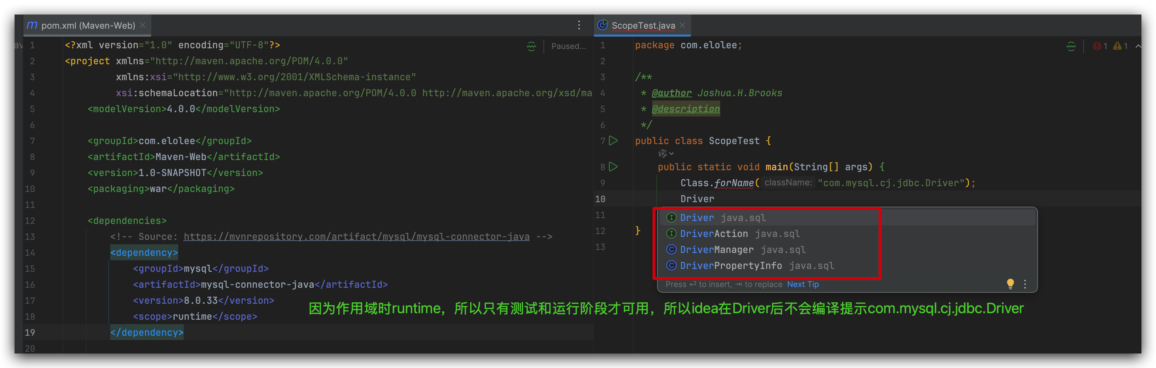Click the <packaging>war</packaging> line

tap(161, 188)
